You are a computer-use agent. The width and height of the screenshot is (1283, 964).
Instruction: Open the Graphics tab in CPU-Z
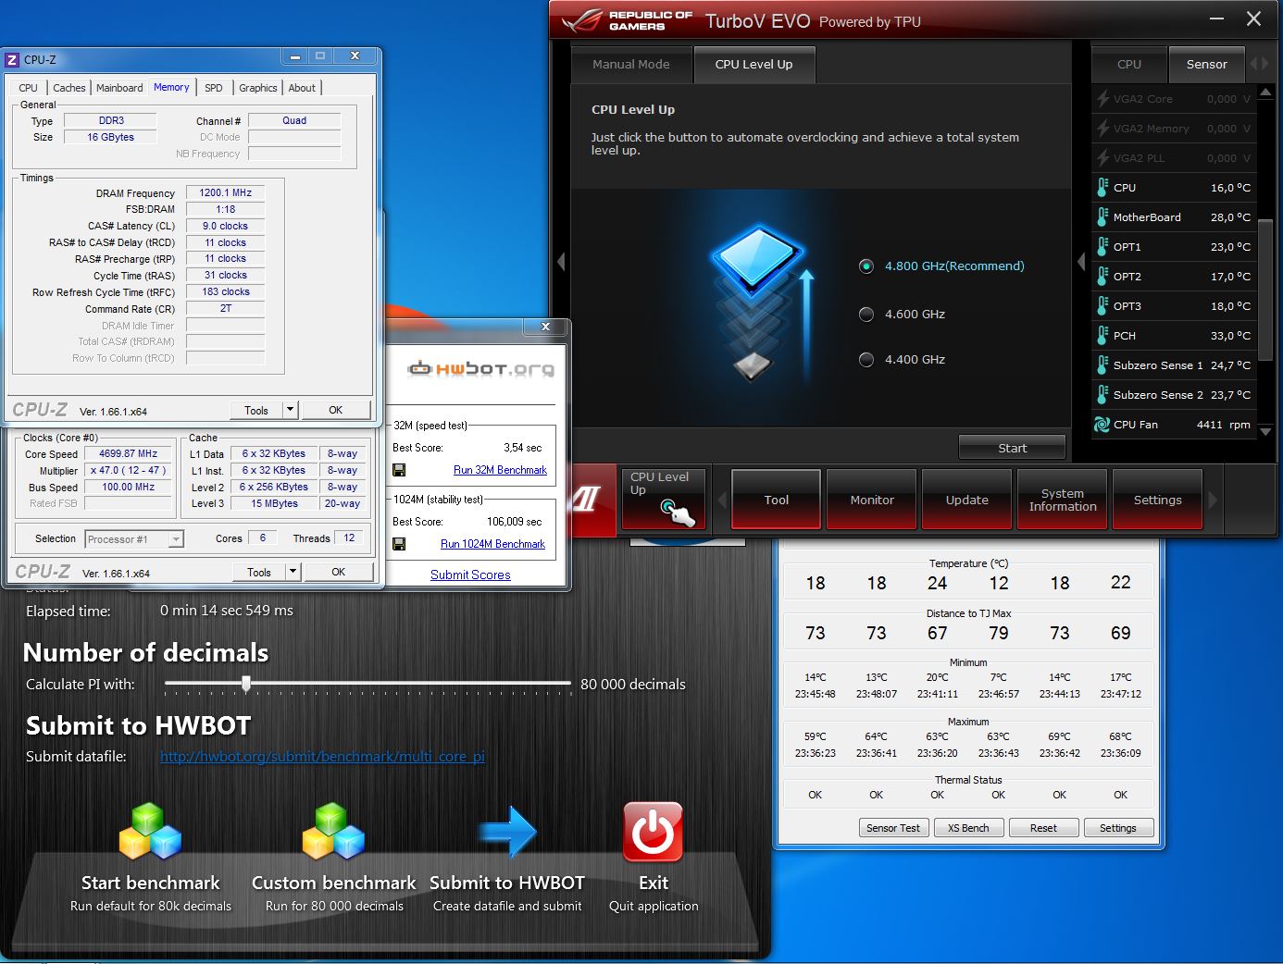(x=258, y=88)
